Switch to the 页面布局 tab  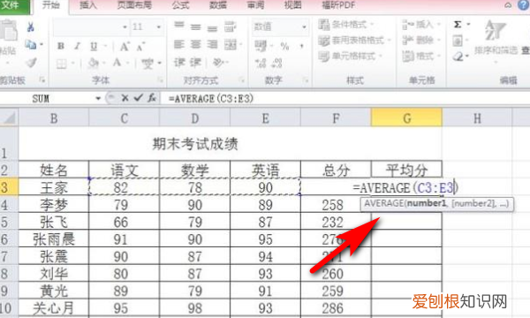134,5
